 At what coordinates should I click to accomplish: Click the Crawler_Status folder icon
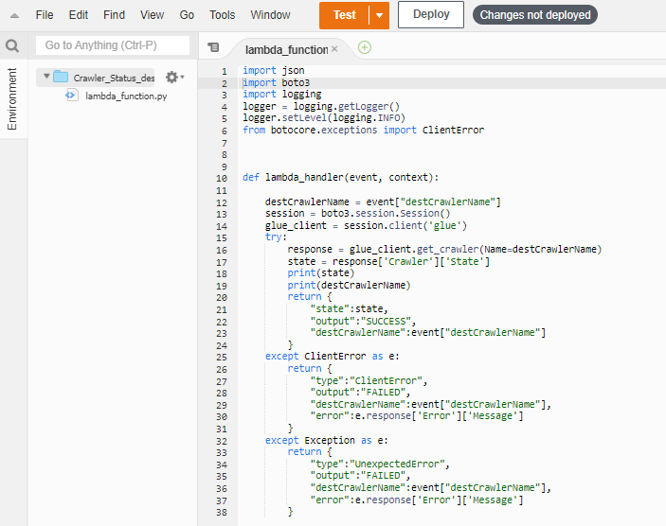click(x=62, y=78)
